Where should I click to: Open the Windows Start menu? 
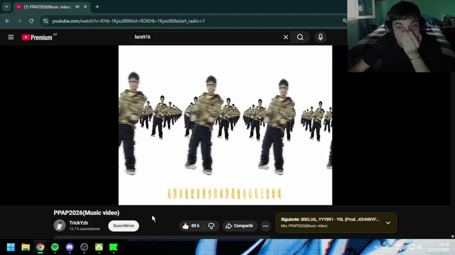coord(11,247)
